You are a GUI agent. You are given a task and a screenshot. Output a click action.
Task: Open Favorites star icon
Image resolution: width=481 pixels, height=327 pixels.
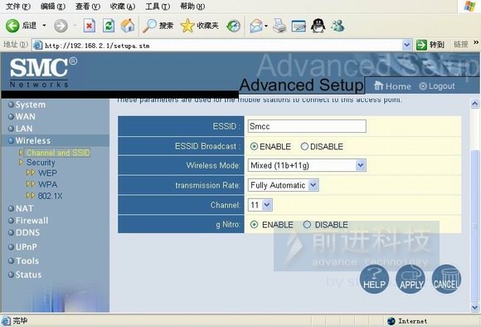click(x=187, y=26)
